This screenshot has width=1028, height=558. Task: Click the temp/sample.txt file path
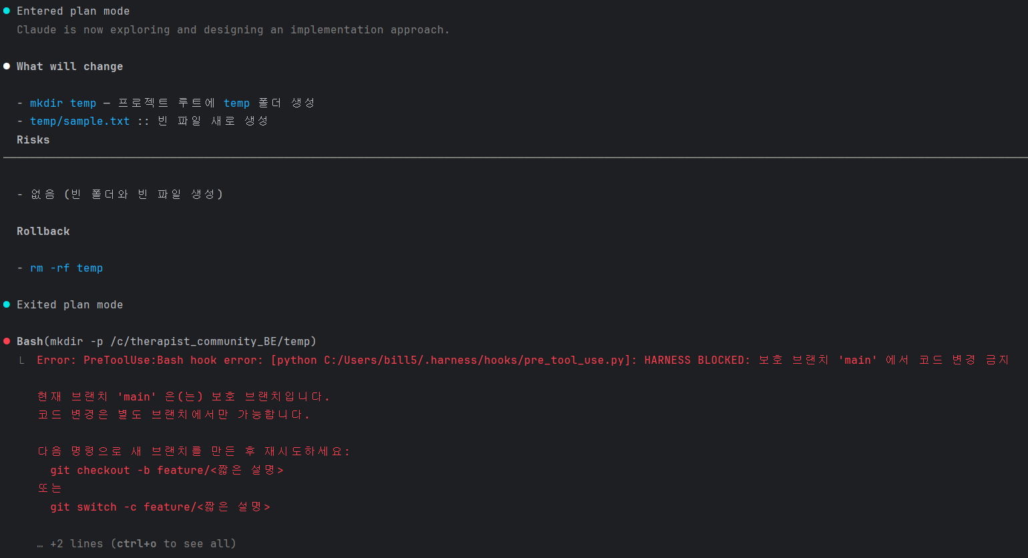[x=80, y=121]
